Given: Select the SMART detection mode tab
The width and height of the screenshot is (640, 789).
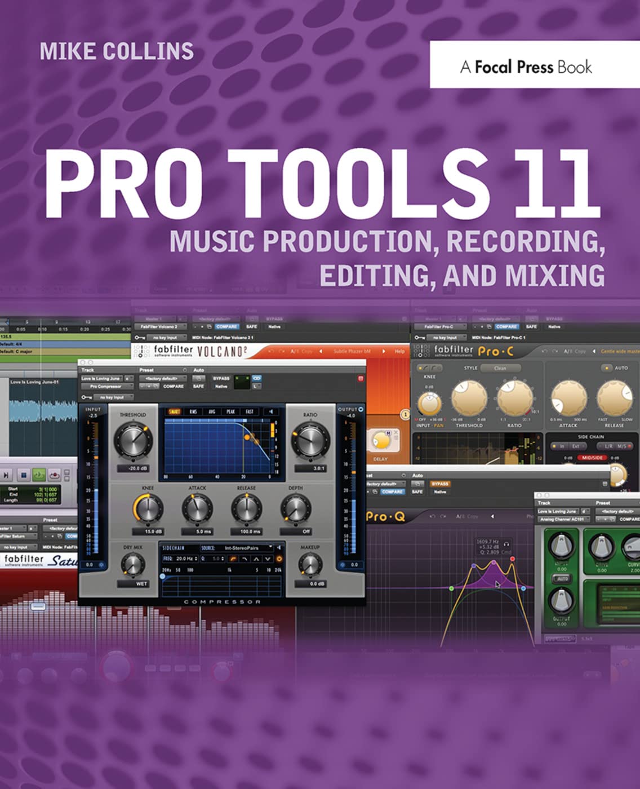Looking at the screenshot, I should (175, 411).
